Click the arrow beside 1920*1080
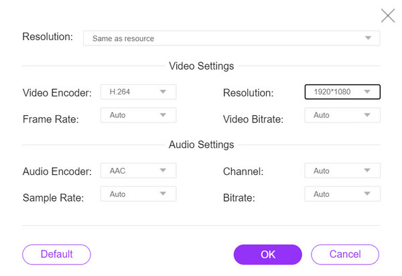 [x=367, y=92]
